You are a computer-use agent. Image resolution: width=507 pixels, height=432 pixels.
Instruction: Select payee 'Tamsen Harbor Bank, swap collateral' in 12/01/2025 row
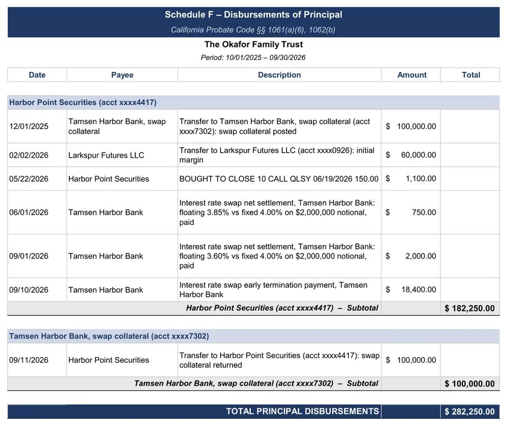[x=117, y=126]
